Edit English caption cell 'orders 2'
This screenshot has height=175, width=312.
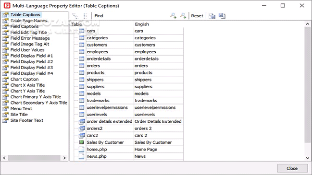coord(159,128)
